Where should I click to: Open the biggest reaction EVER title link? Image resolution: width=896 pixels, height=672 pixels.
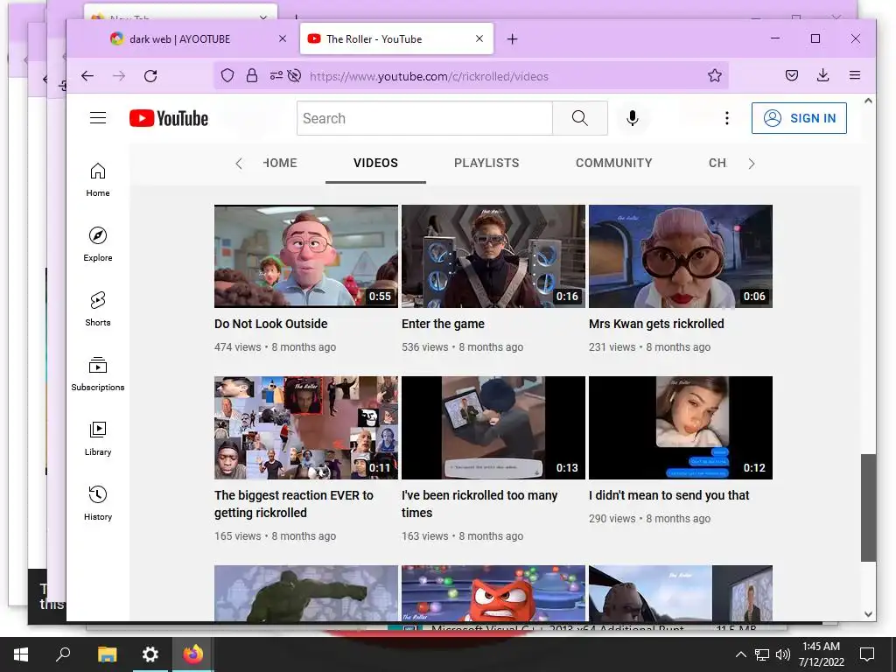pyautogui.click(x=294, y=504)
